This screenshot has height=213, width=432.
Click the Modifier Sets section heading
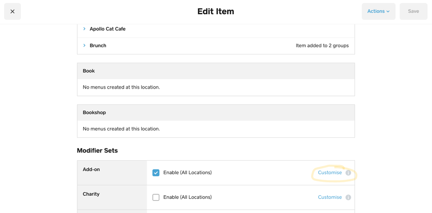[97, 151]
